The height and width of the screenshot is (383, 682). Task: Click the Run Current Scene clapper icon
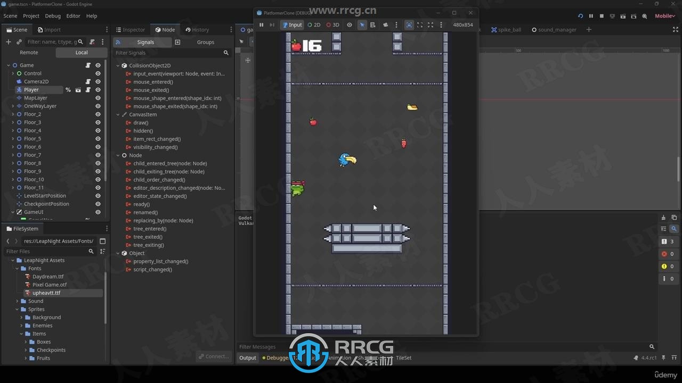click(x=623, y=16)
